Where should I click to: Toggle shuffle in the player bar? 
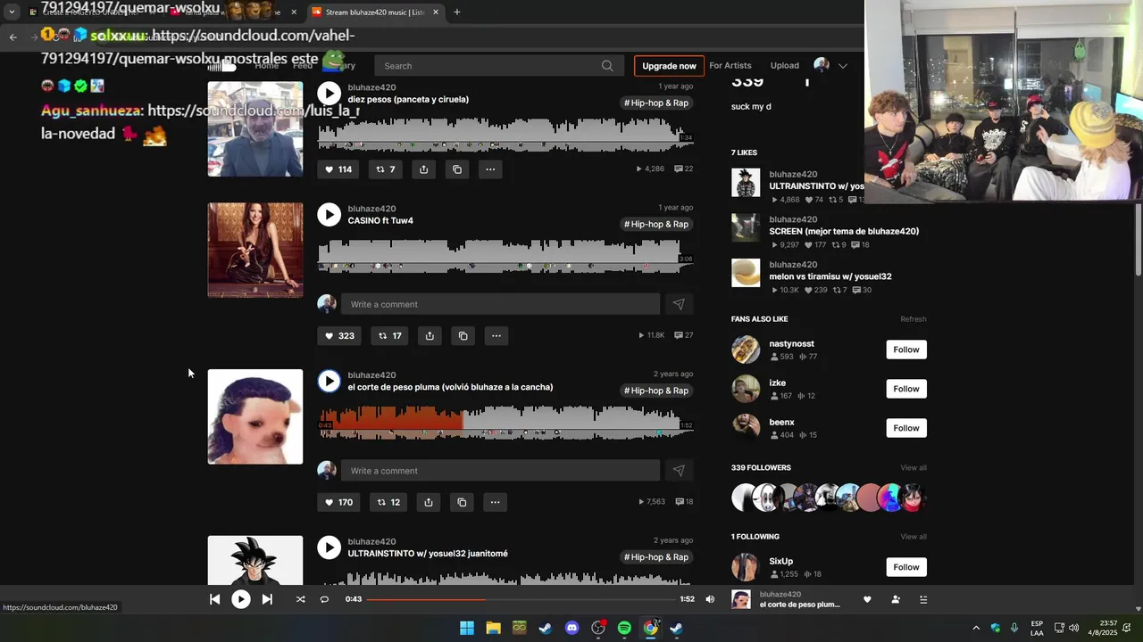point(300,599)
